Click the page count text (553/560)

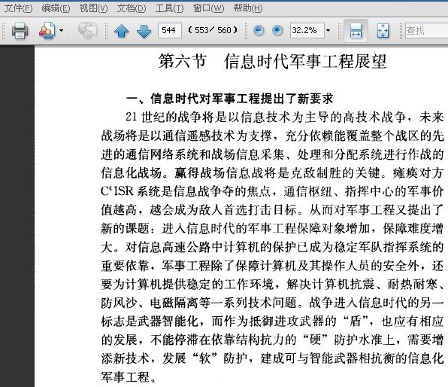pos(213,30)
